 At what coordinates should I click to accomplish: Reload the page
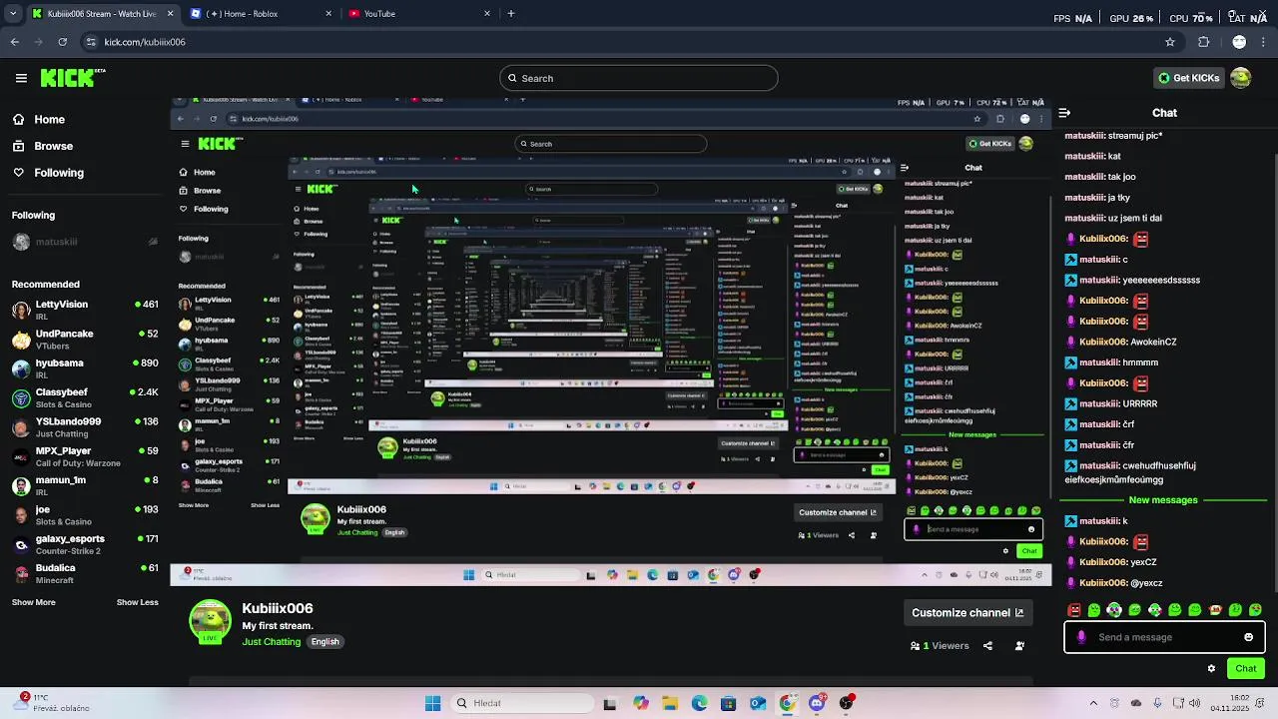(x=62, y=42)
